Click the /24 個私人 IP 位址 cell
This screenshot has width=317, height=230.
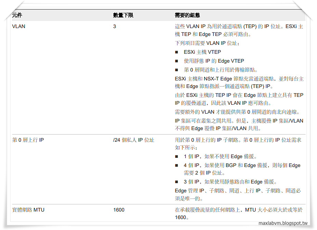tap(134, 140)
